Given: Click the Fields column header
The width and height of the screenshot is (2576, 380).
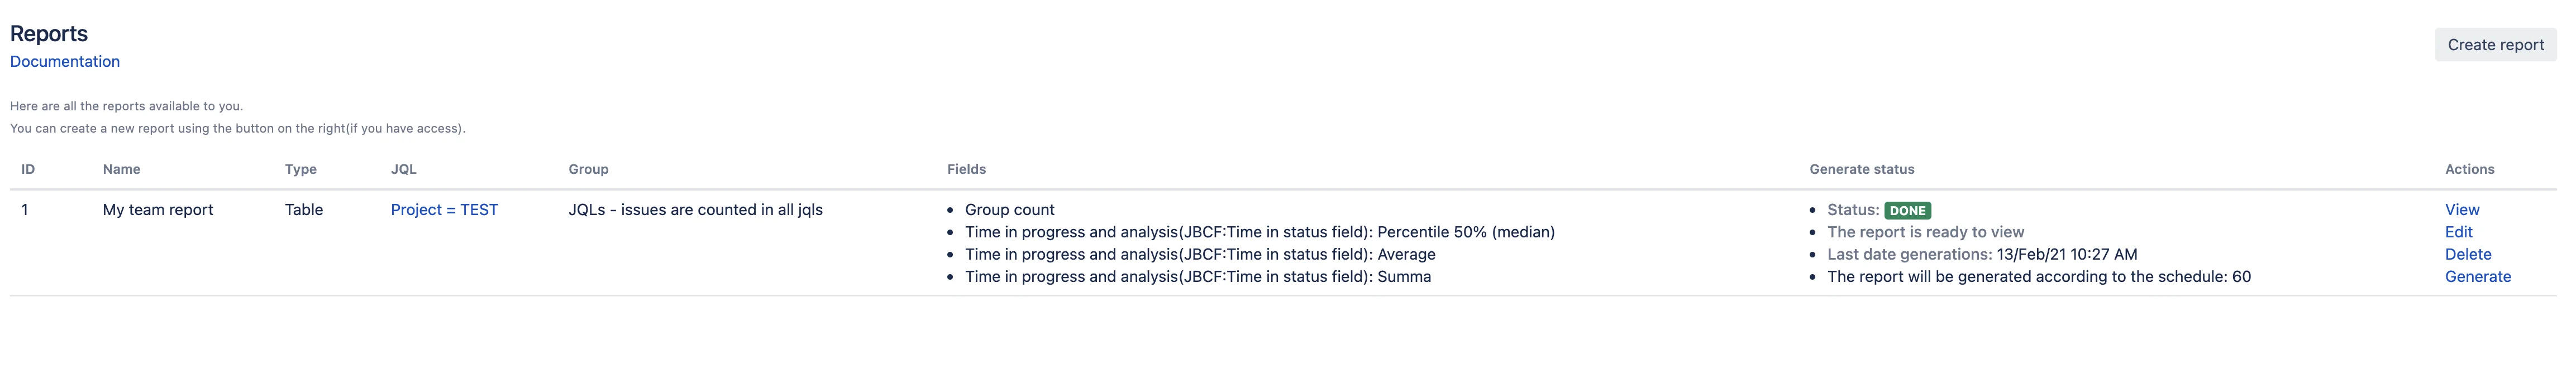Looking at the screenshot, I should click(x=966, y=169).
